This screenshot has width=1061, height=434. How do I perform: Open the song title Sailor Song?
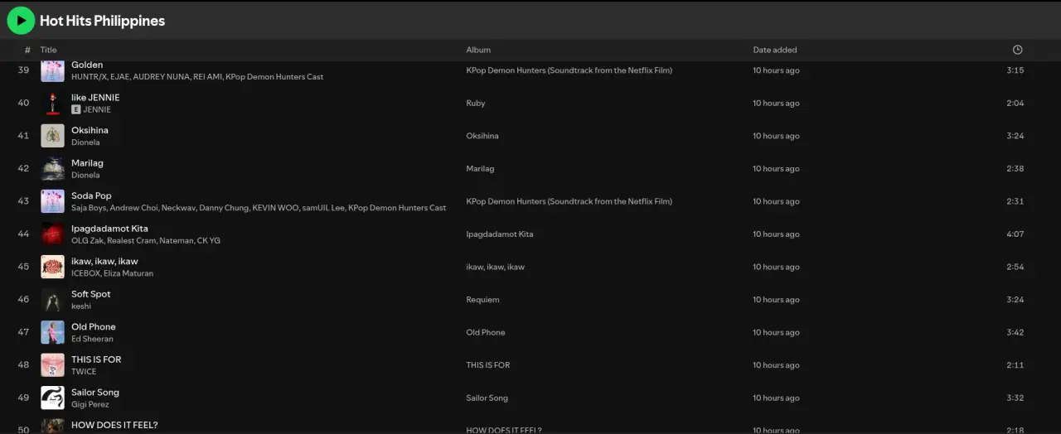click(95, 392)
